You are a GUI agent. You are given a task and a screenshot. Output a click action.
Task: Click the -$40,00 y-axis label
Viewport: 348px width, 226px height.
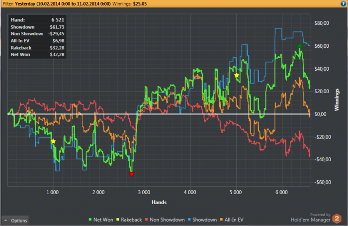point(323,160)
